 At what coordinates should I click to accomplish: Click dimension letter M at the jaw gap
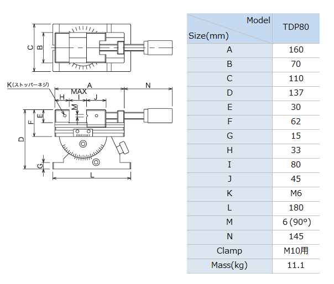[x=74, y=107]
